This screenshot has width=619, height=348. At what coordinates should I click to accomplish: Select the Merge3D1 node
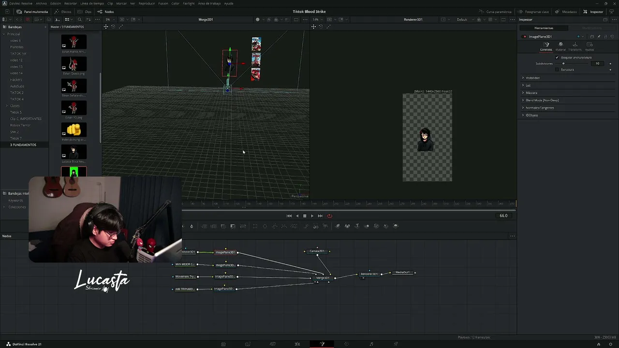click(323, 278)
